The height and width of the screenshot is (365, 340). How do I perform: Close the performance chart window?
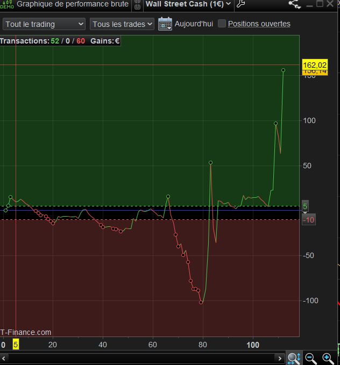click(330, 4)
